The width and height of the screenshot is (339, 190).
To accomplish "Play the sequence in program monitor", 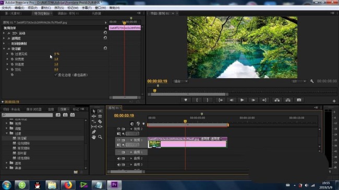I will (242, 100).
